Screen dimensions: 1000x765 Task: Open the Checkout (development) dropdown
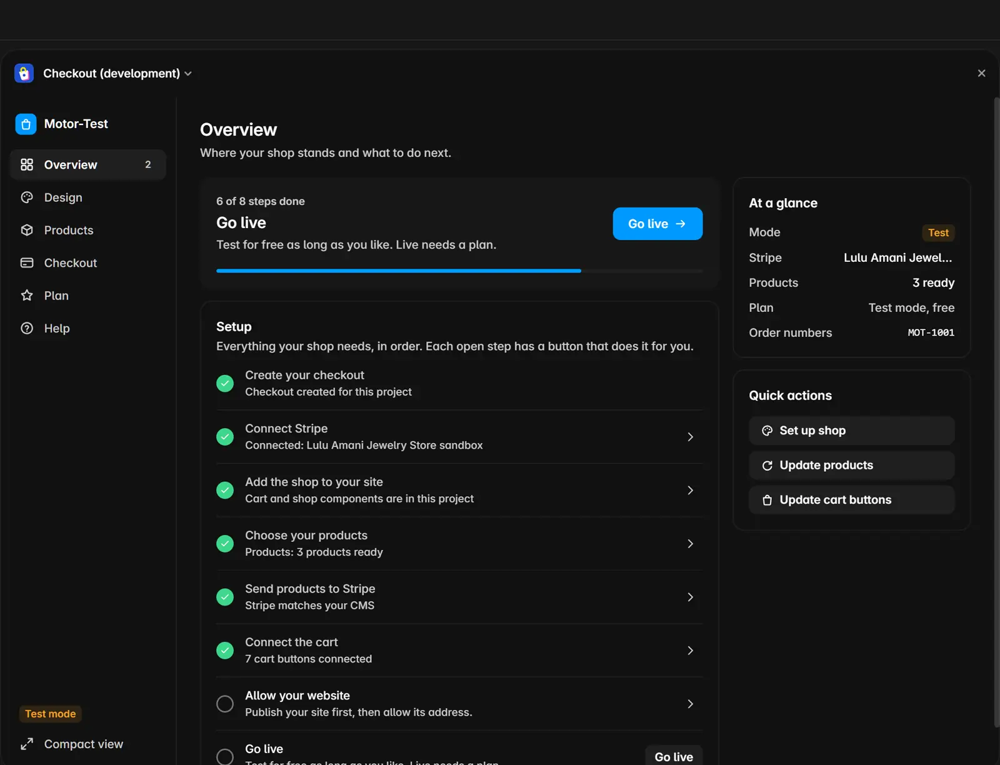(117, 73)
